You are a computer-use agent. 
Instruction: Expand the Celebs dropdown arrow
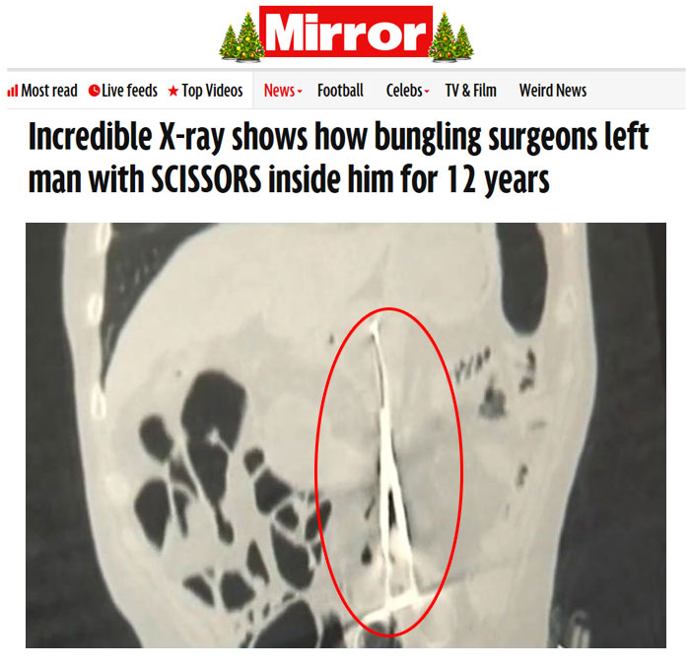coord(427,92)
